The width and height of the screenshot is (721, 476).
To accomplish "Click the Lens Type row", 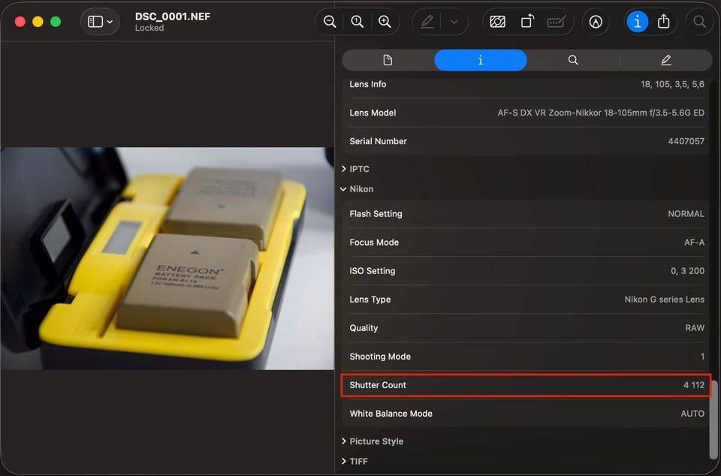I will (x=526, y=299).
